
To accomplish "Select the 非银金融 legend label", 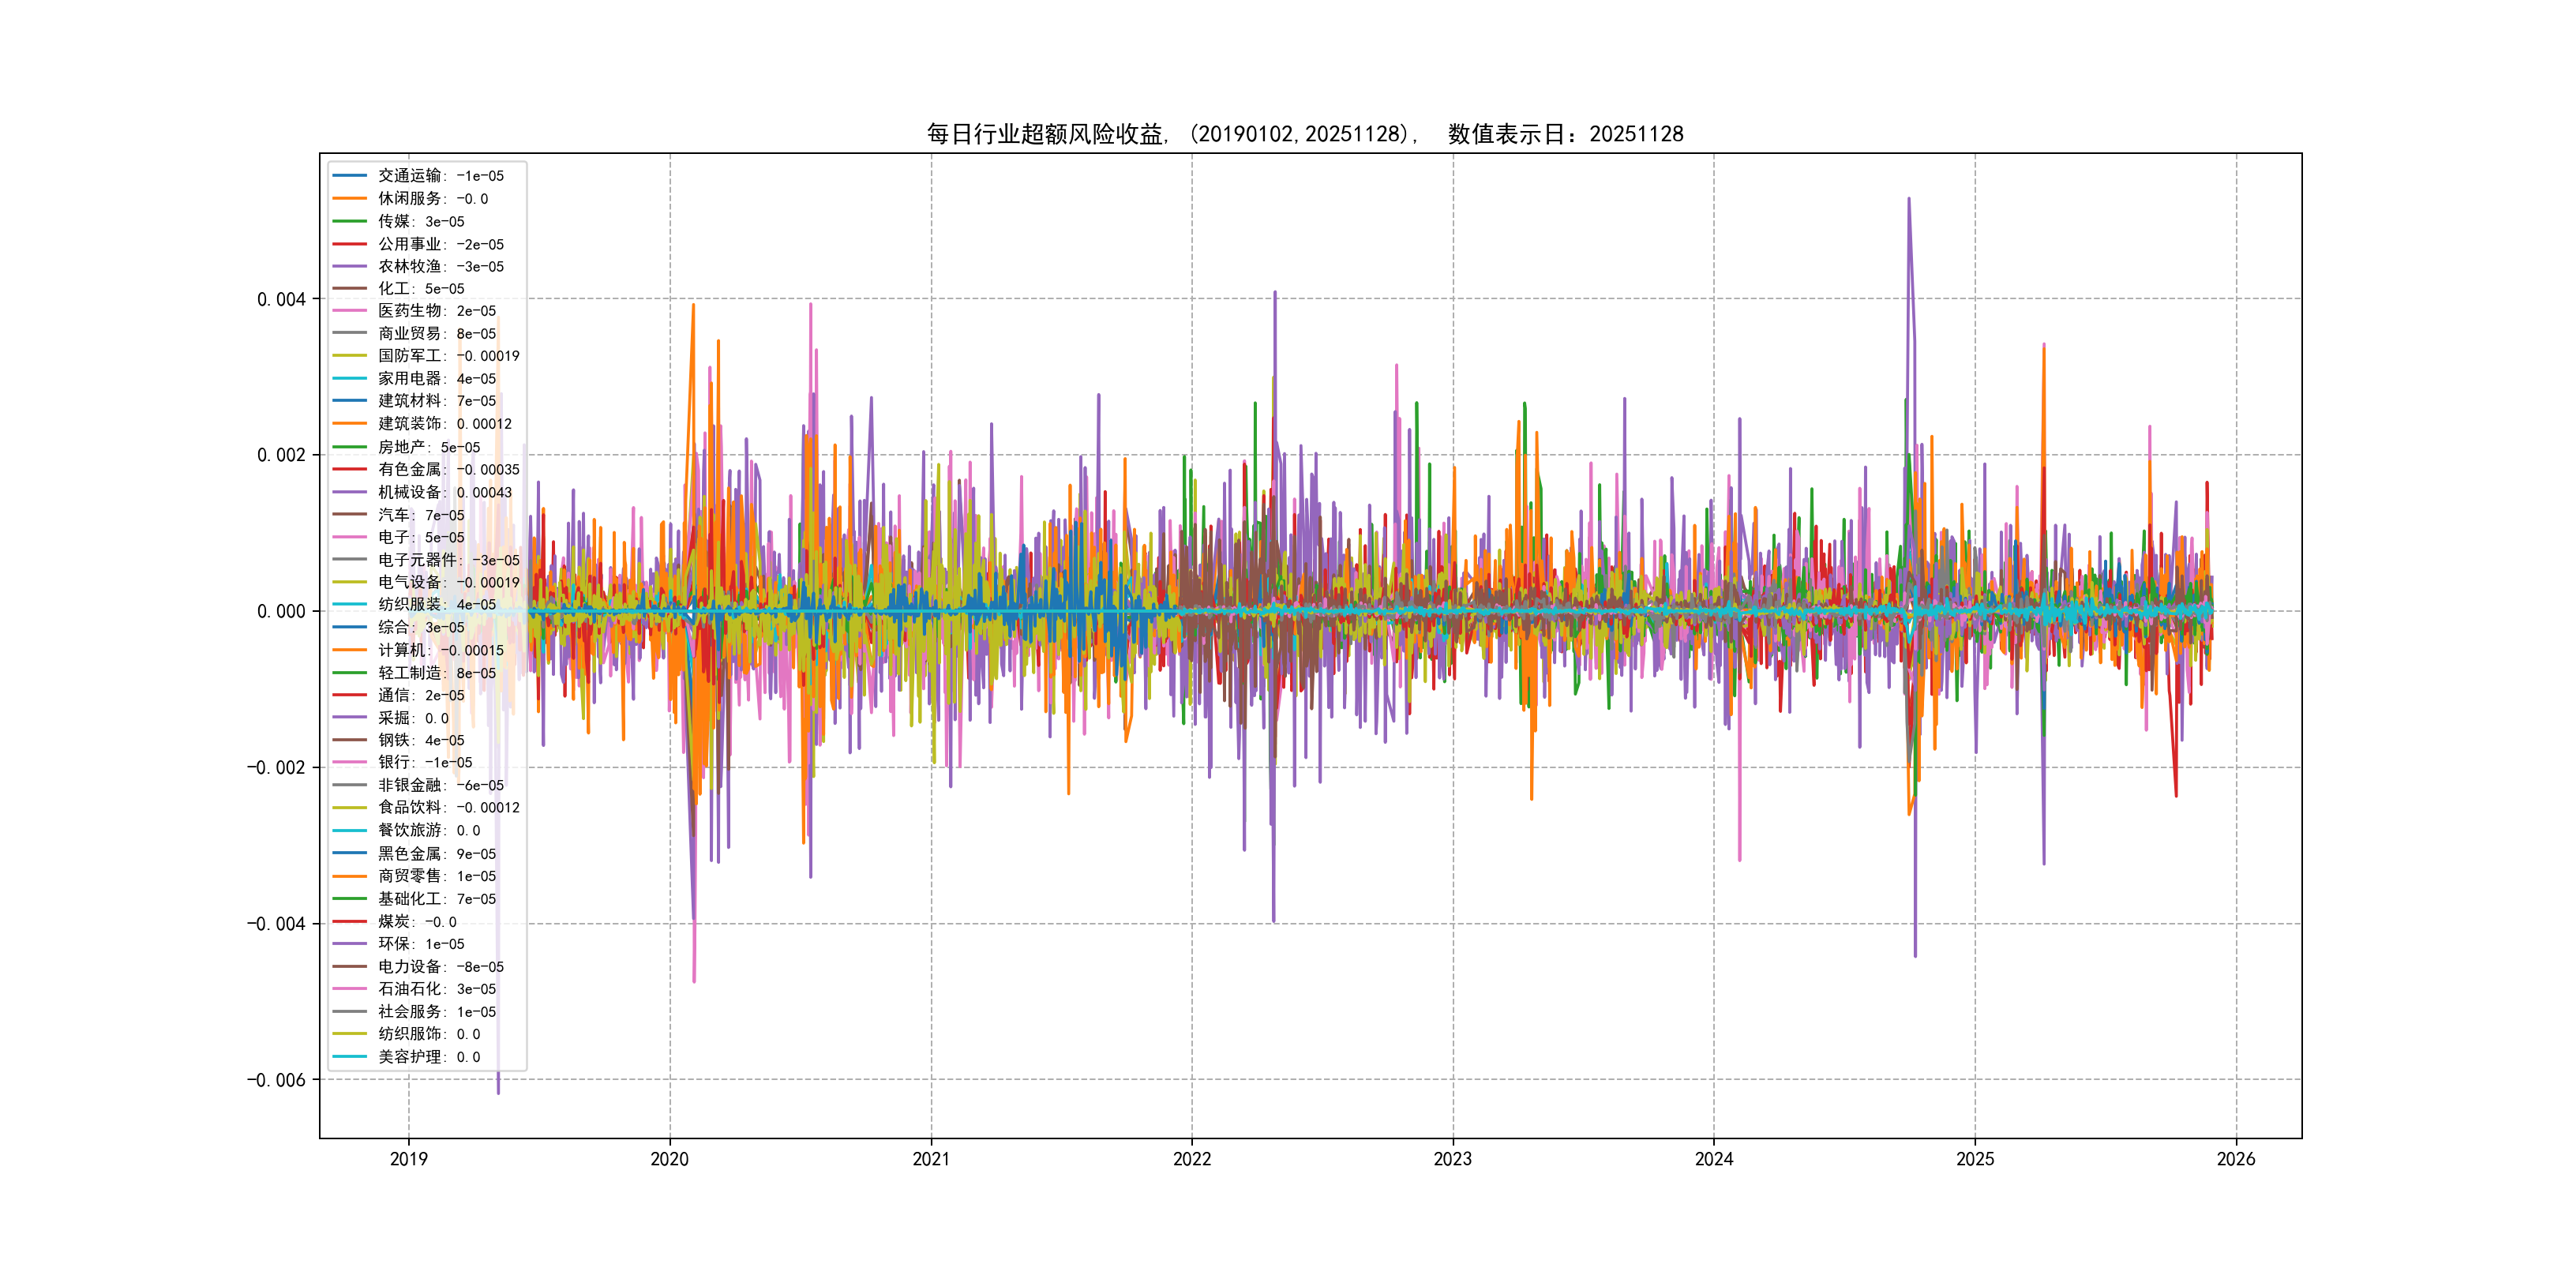I will [440, 786].
